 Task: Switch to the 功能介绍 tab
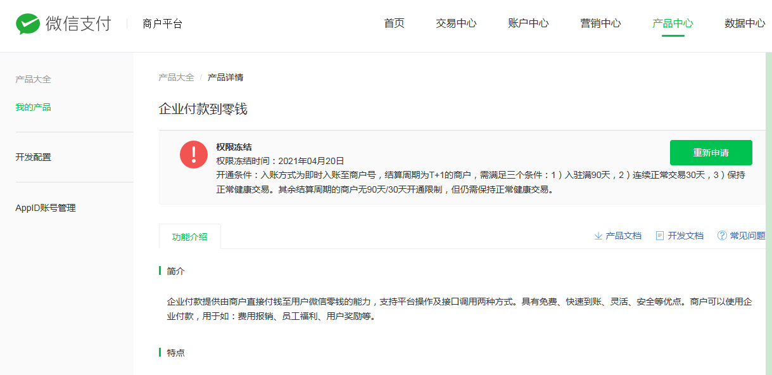tap(189, 237)
